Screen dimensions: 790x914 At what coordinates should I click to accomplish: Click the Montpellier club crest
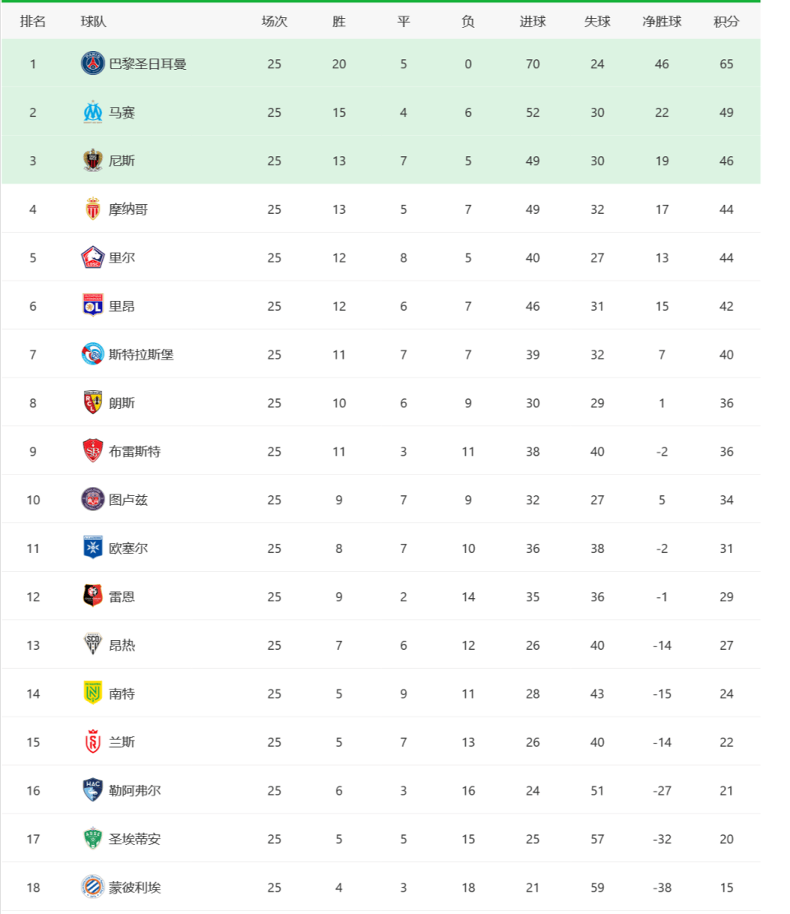point(93,887)
